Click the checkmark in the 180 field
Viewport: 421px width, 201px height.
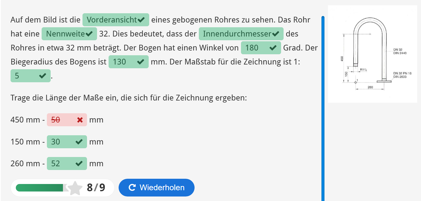[x=273, y=48]
